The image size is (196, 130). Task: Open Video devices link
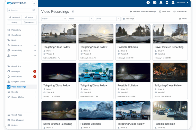(x=180, y=12)
